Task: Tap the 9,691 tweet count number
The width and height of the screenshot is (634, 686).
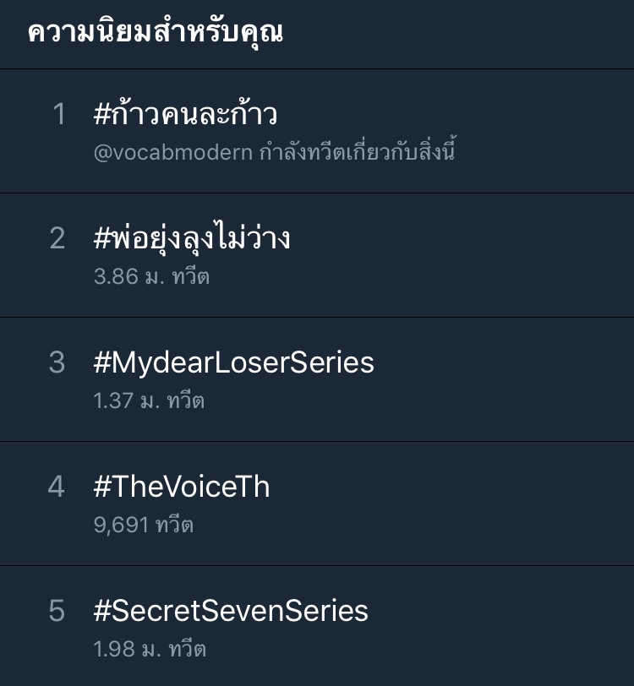Action: point(121,525)
